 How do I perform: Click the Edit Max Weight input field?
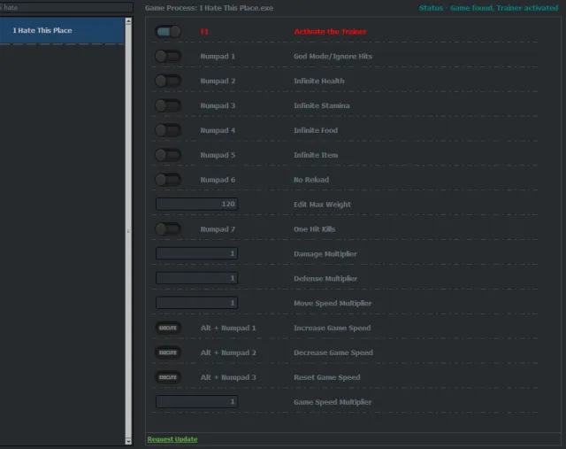[196, 205]
